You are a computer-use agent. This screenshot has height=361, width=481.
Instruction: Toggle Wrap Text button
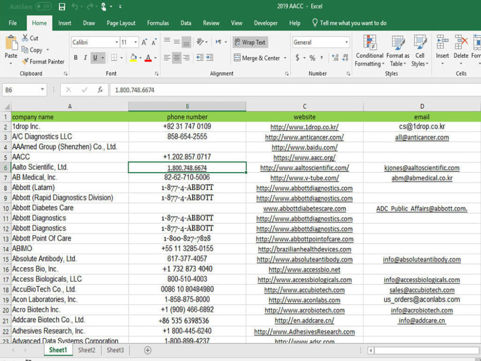pyautogui.click(x=250, y=42)
